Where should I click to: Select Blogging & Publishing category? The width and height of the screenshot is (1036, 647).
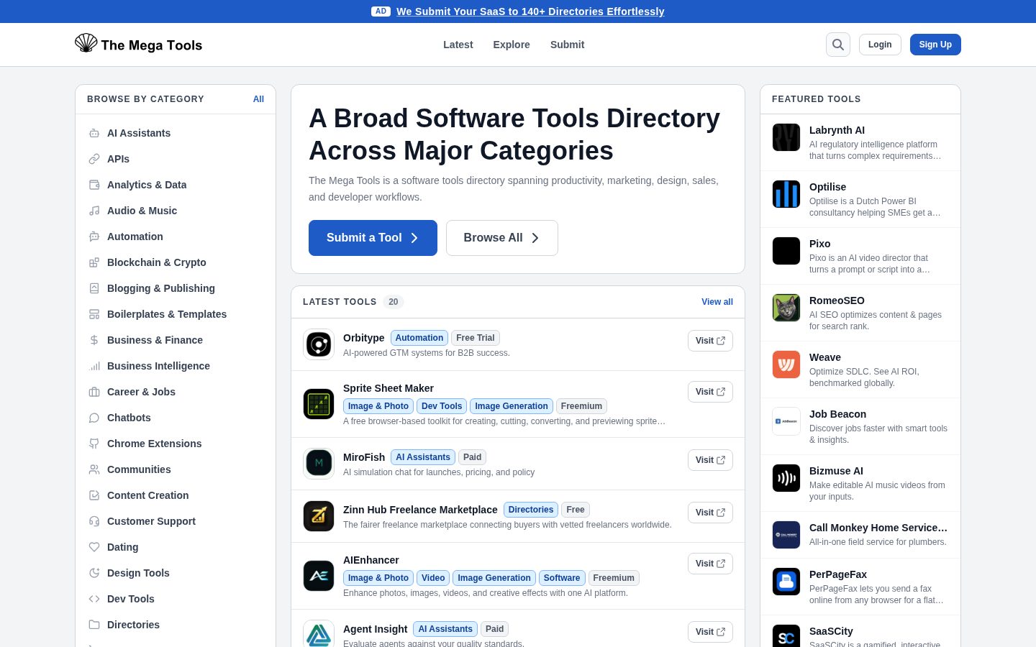tap(176, 288)
